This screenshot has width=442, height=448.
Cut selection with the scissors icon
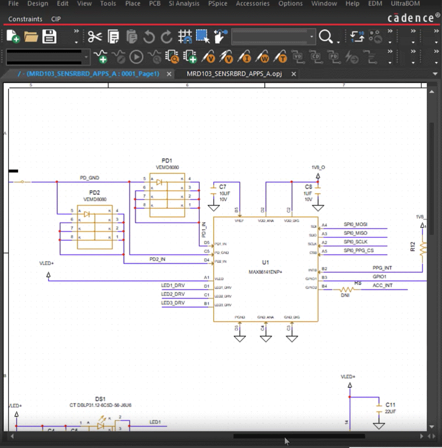tap(95, 37)
